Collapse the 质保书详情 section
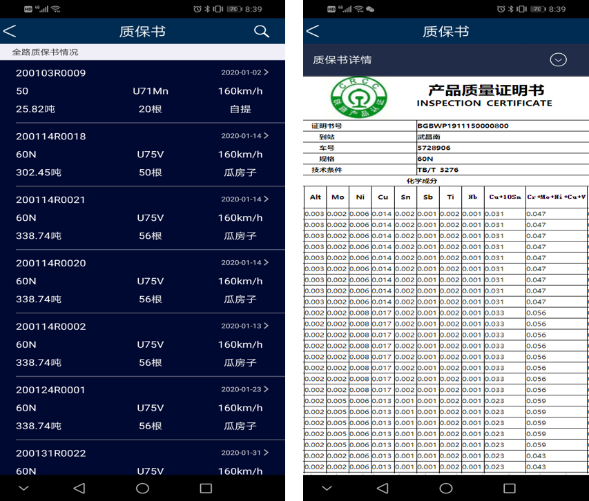This screenshot has height=501, width=589. click(558, 60)
